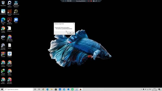
Task: Select the Recycle Bin desktop icon
Action: tap(3, 3)
